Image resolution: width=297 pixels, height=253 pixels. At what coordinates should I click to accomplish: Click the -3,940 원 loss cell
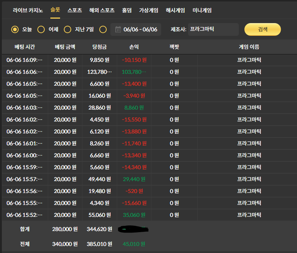tap(134, 96)
